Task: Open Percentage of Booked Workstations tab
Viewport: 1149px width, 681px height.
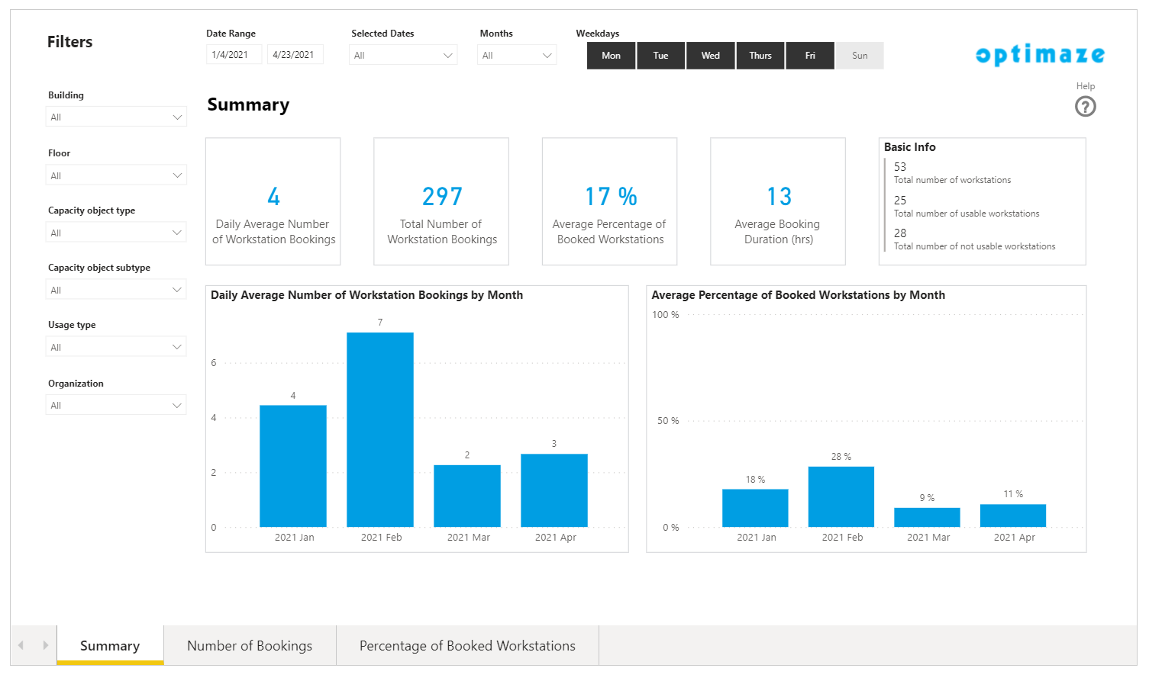Action: point(467,646)
